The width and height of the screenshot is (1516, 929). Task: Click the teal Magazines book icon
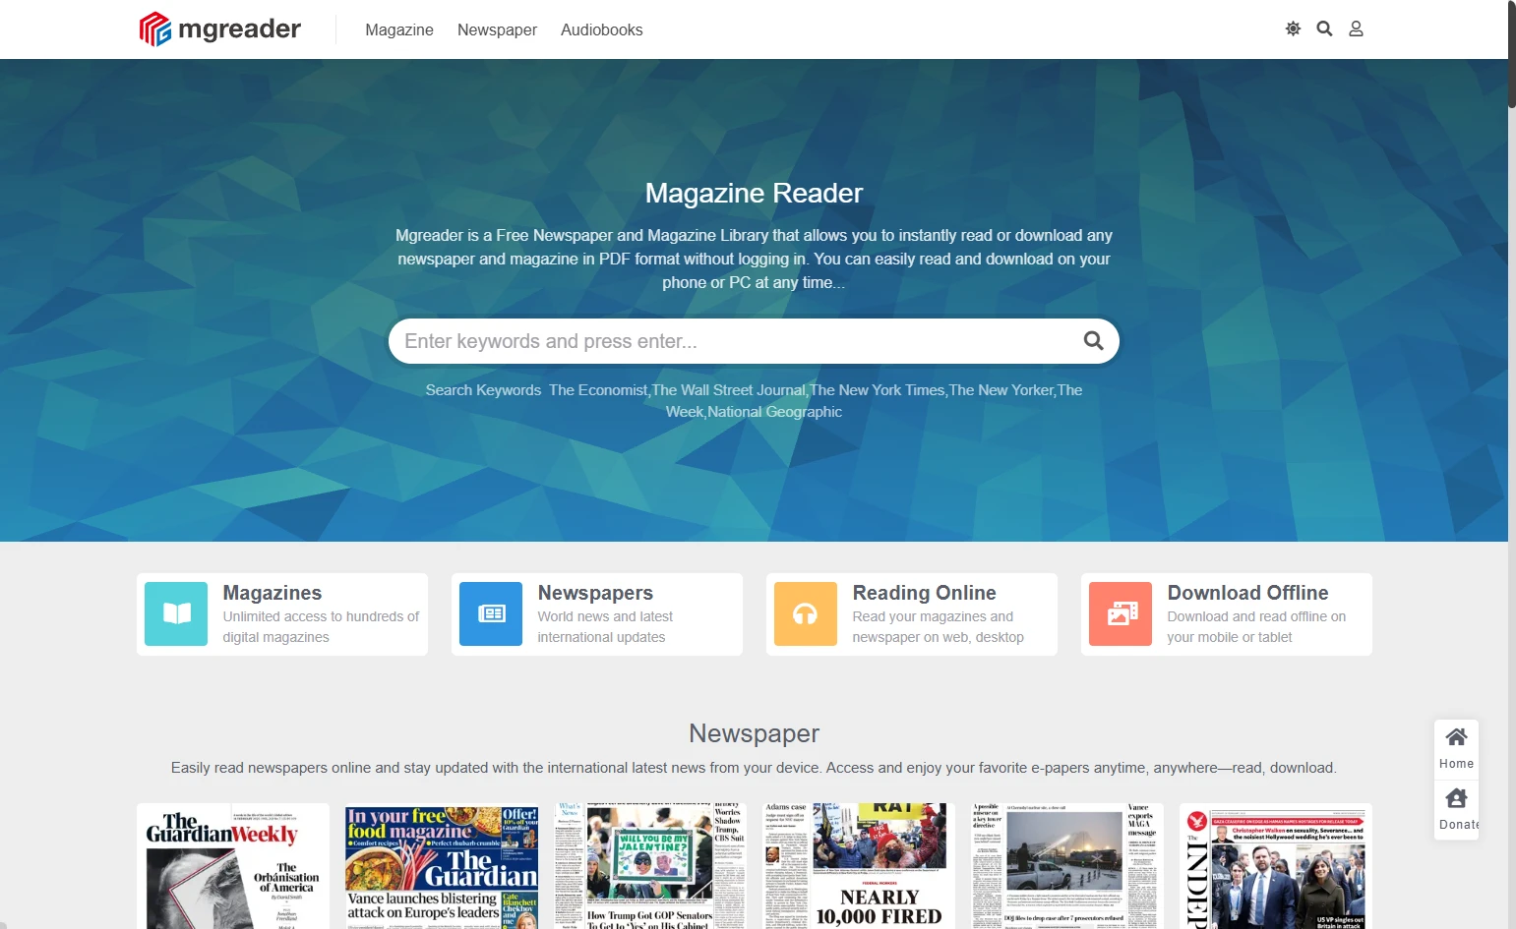point(176,614)
